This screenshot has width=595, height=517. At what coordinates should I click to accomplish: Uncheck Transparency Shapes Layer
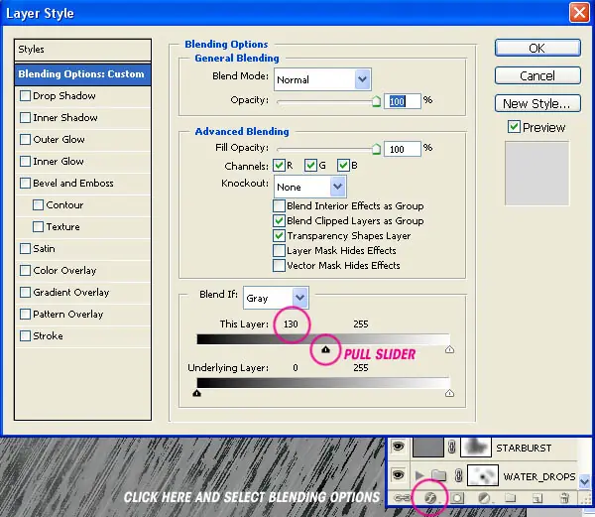click(279, 236)
